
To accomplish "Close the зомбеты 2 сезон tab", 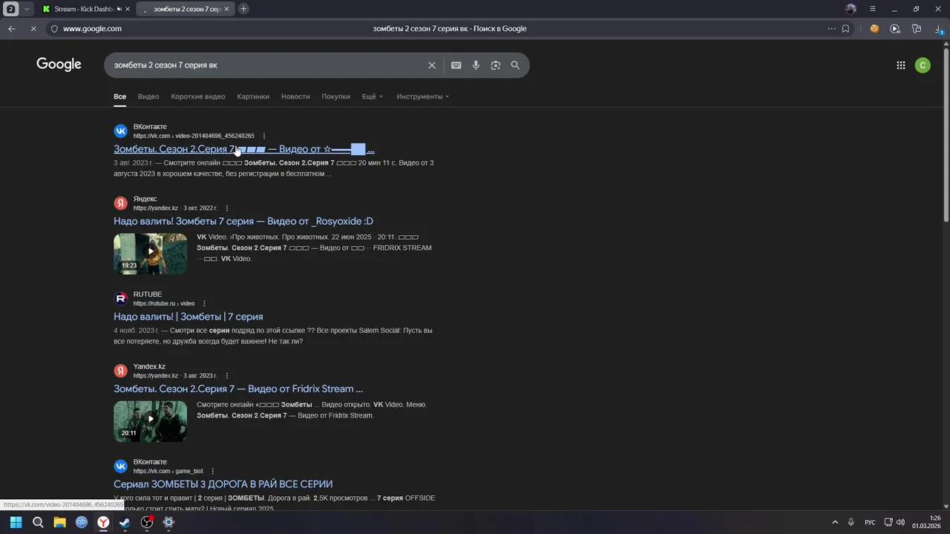I will (x=226, y=9).
